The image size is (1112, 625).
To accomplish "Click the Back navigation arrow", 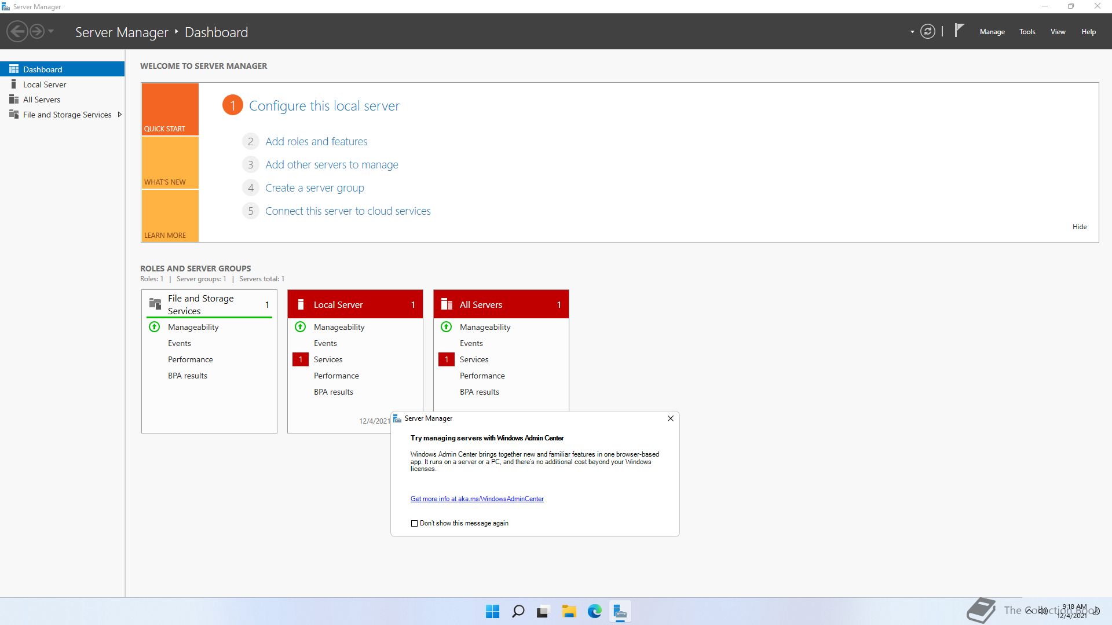I will (x=17, y=31).
